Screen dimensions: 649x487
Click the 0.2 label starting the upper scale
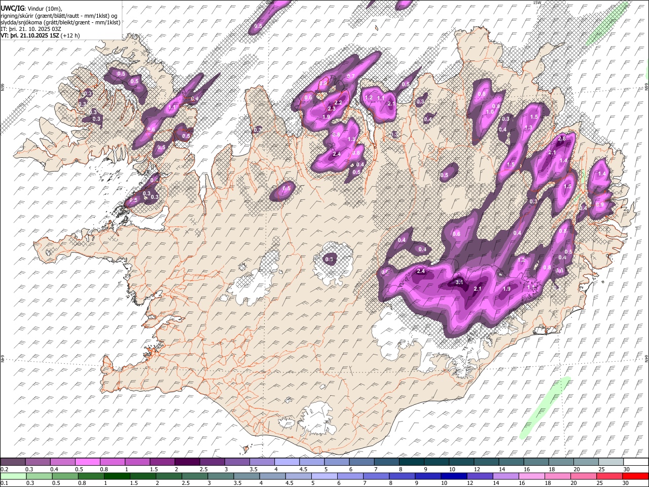pyautogui.click(x=5, y=469)
